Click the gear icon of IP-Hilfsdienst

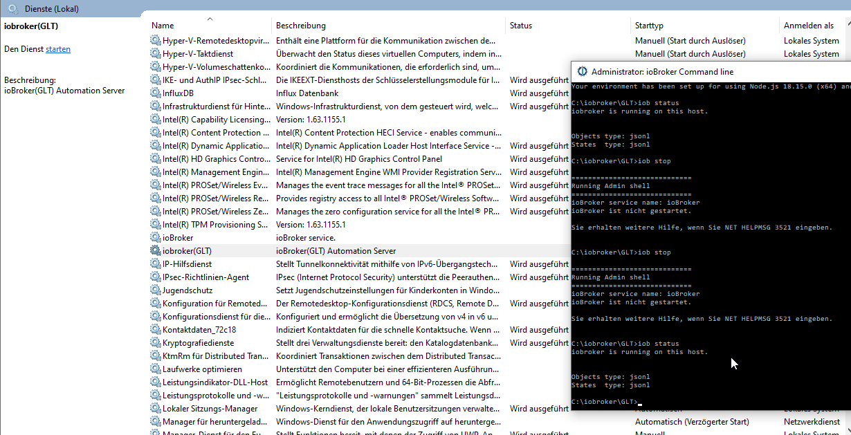pyautogui.click(x=155, y=264)
